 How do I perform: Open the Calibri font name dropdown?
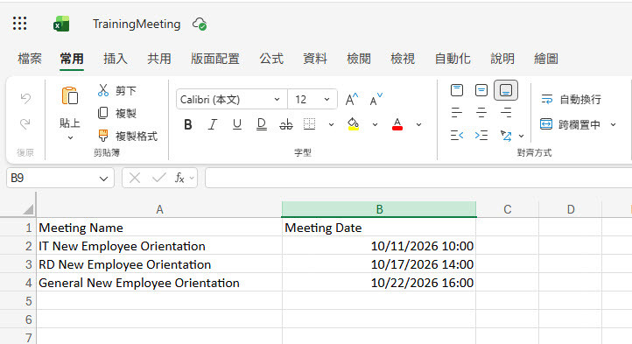point(277,99)
